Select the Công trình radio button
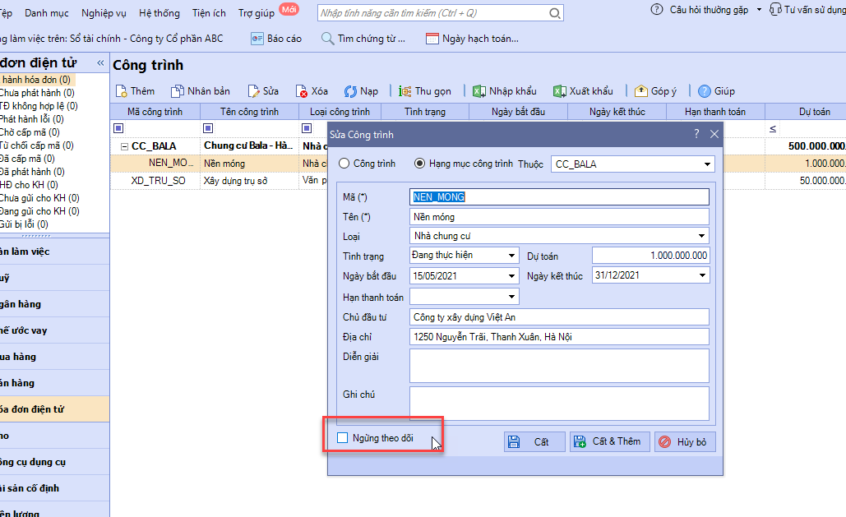This screenshot has height=517, width=846. click(x=344, y=164)
